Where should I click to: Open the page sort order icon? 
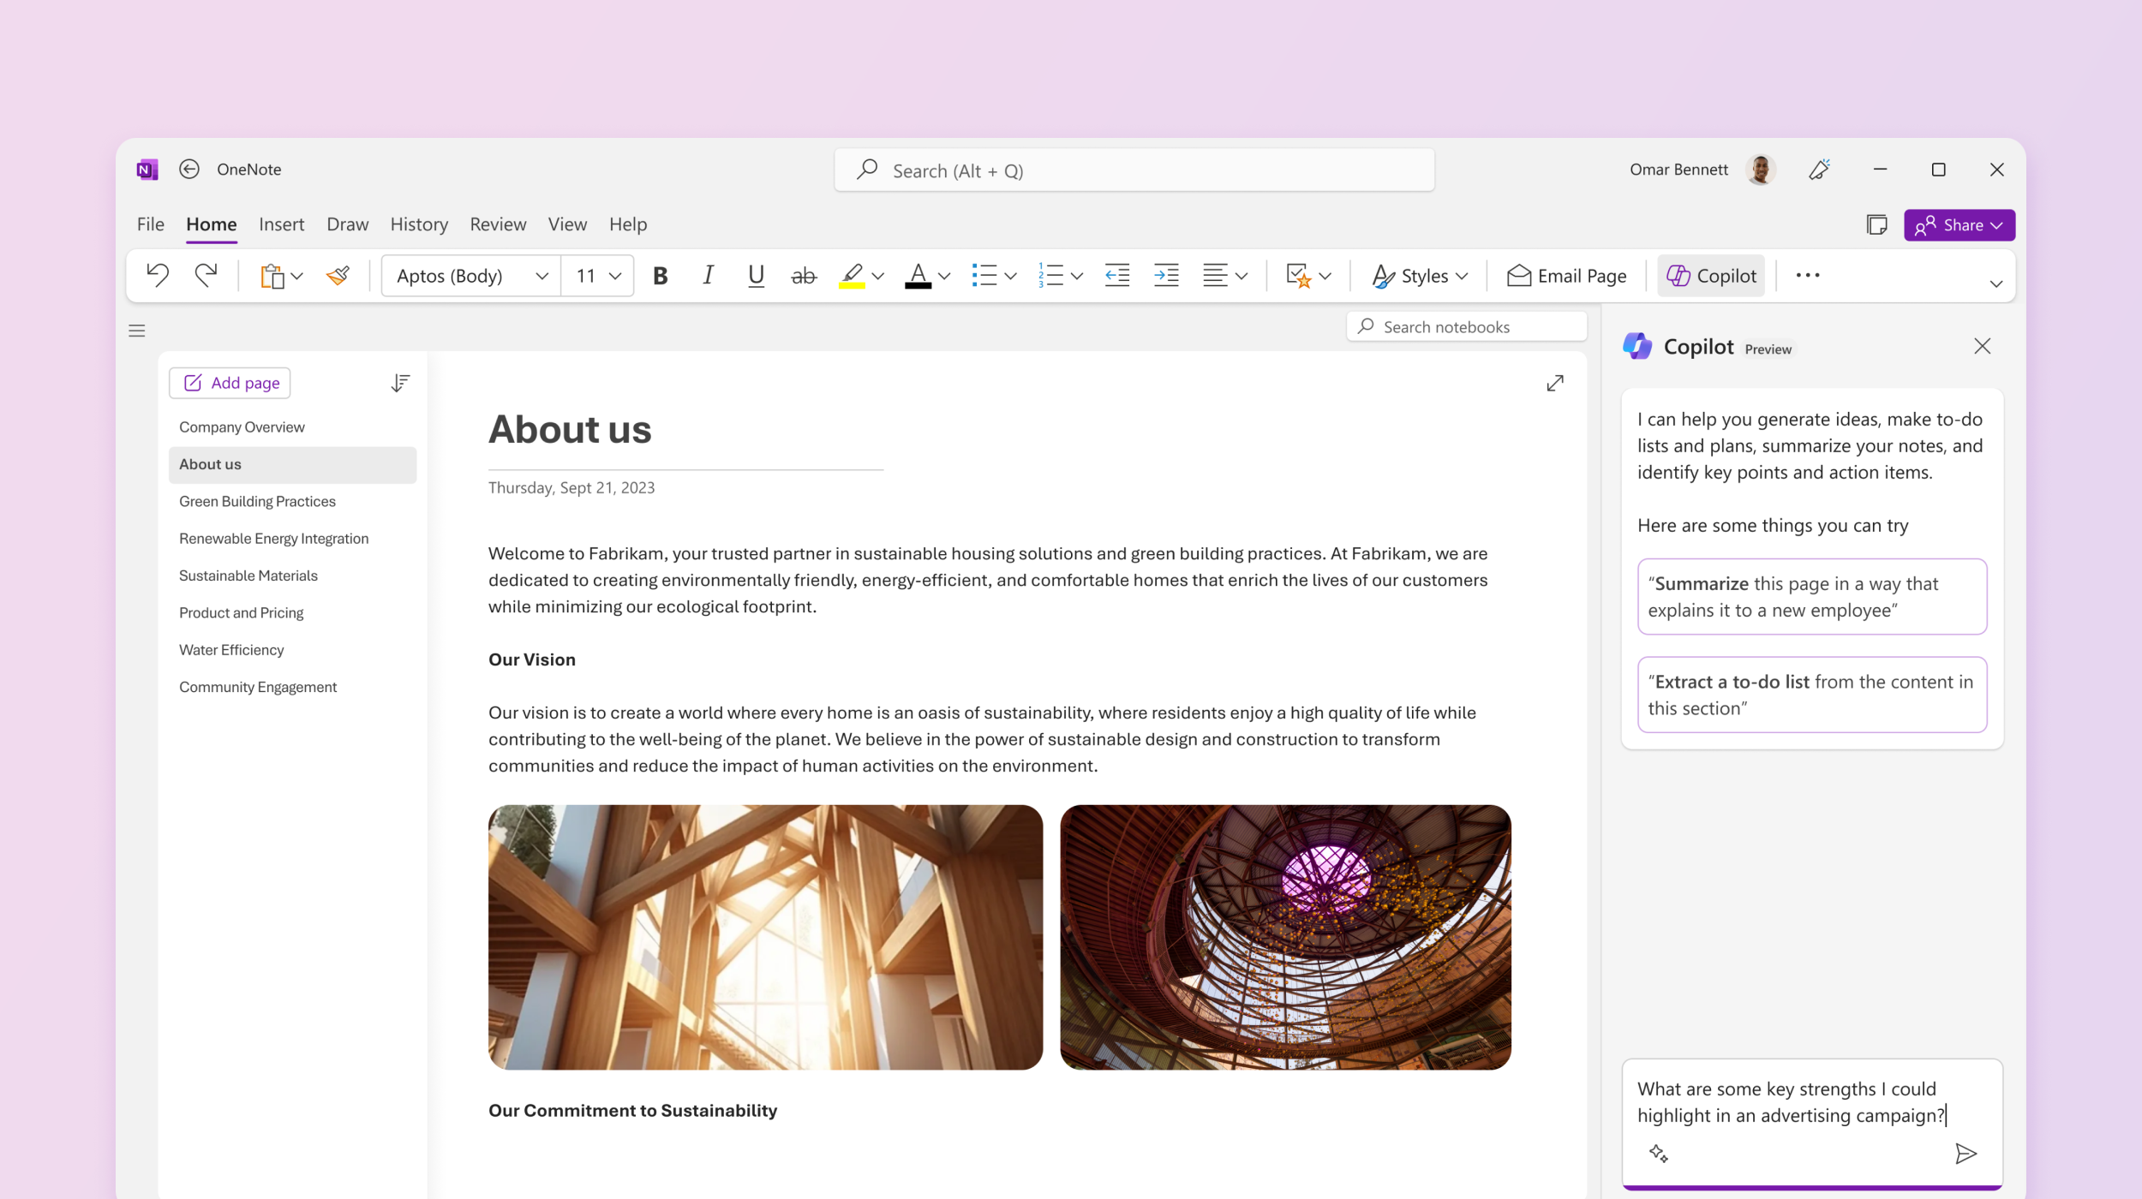[x=399, y=383]
